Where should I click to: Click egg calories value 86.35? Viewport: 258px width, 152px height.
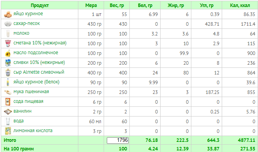point(249,14)
